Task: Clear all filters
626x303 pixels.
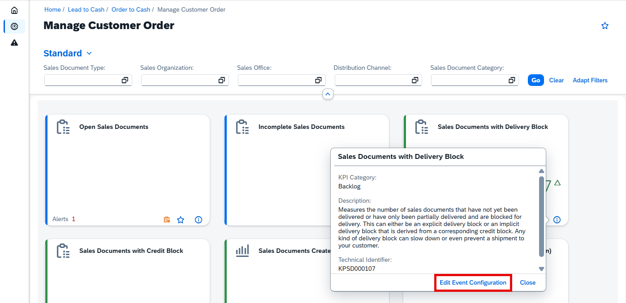Action: [x=557, y=80]
